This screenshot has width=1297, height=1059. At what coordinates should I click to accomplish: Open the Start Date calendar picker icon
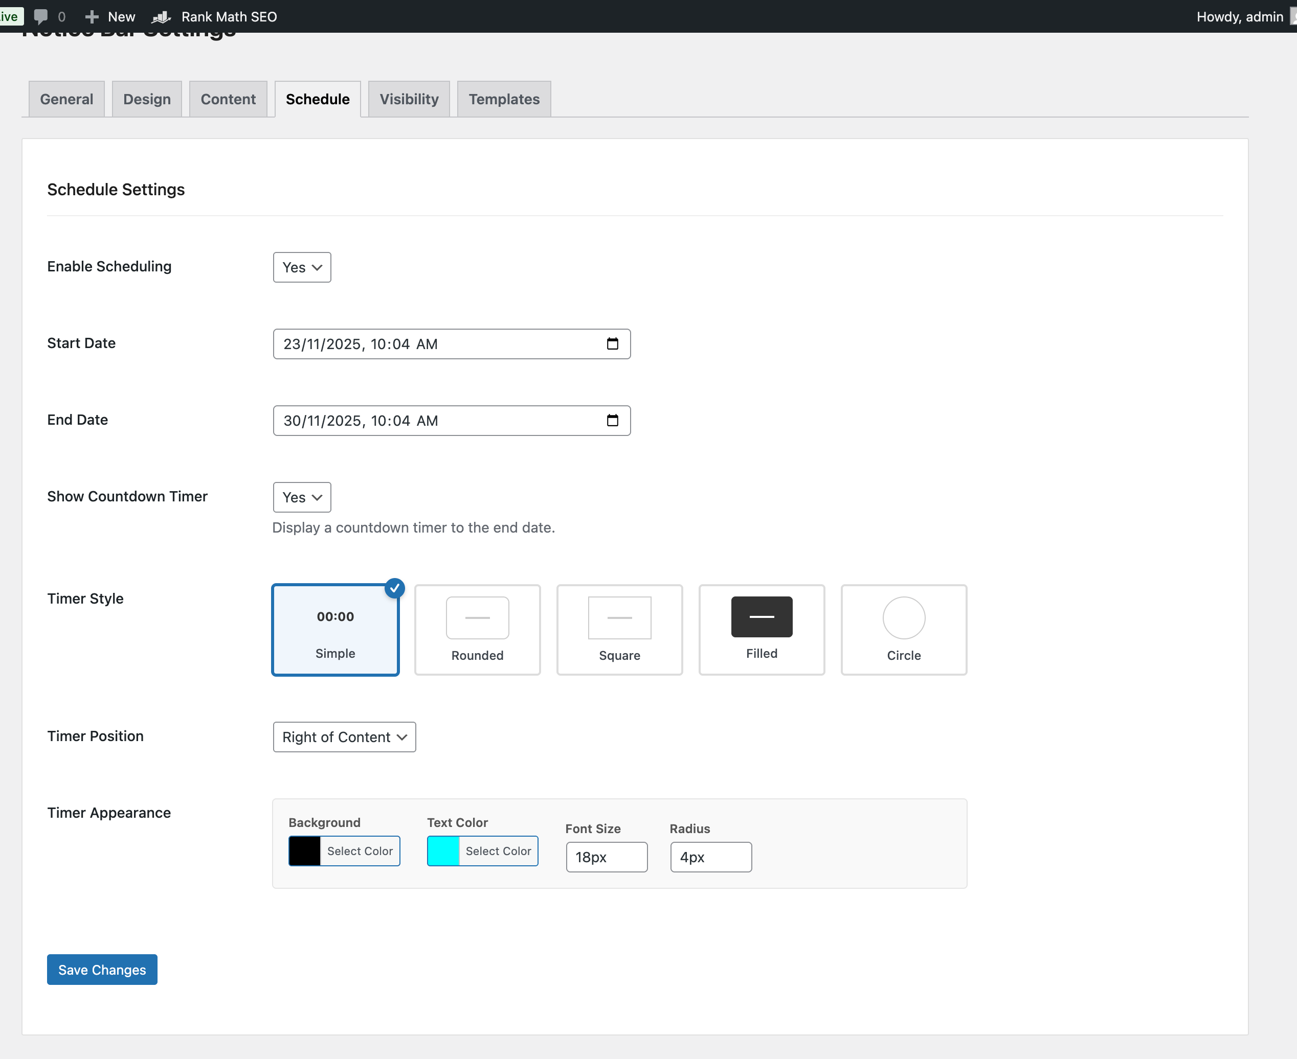click(x=612, y=344)
